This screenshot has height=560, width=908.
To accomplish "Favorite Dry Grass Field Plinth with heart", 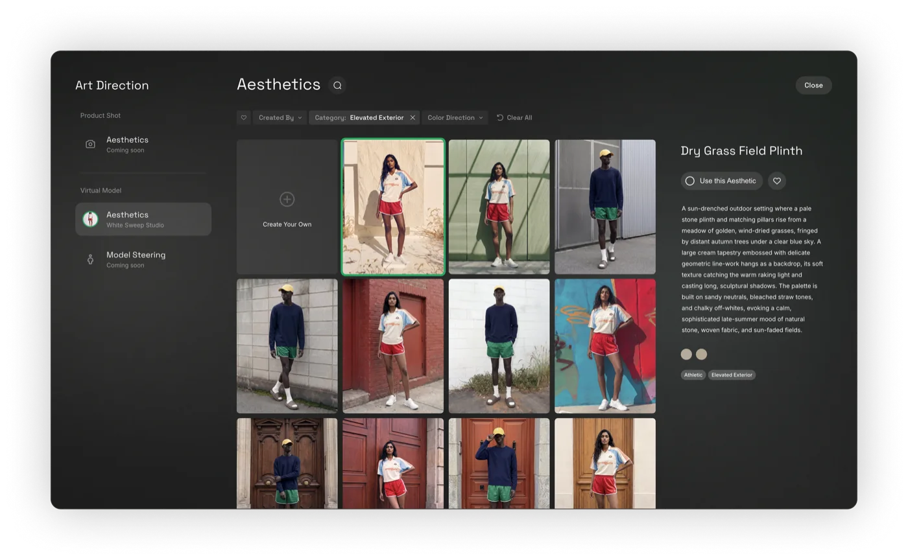I will (777, 181).
